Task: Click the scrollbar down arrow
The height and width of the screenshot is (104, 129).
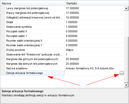Action: [x=126, y=85]
